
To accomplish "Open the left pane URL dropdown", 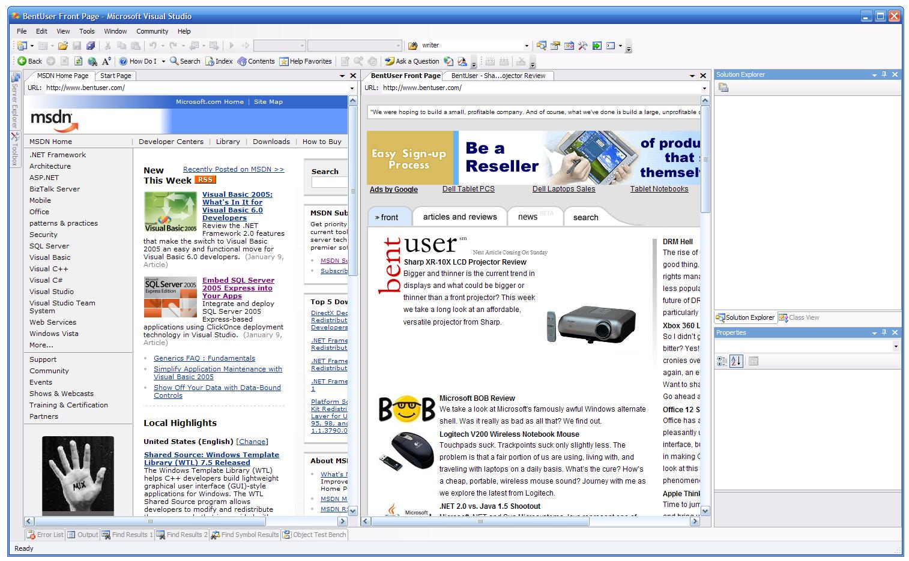I will [x=352, y=88].
